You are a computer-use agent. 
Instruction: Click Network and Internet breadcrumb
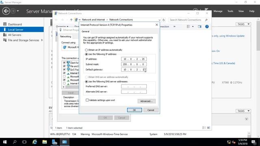point(93,20)
